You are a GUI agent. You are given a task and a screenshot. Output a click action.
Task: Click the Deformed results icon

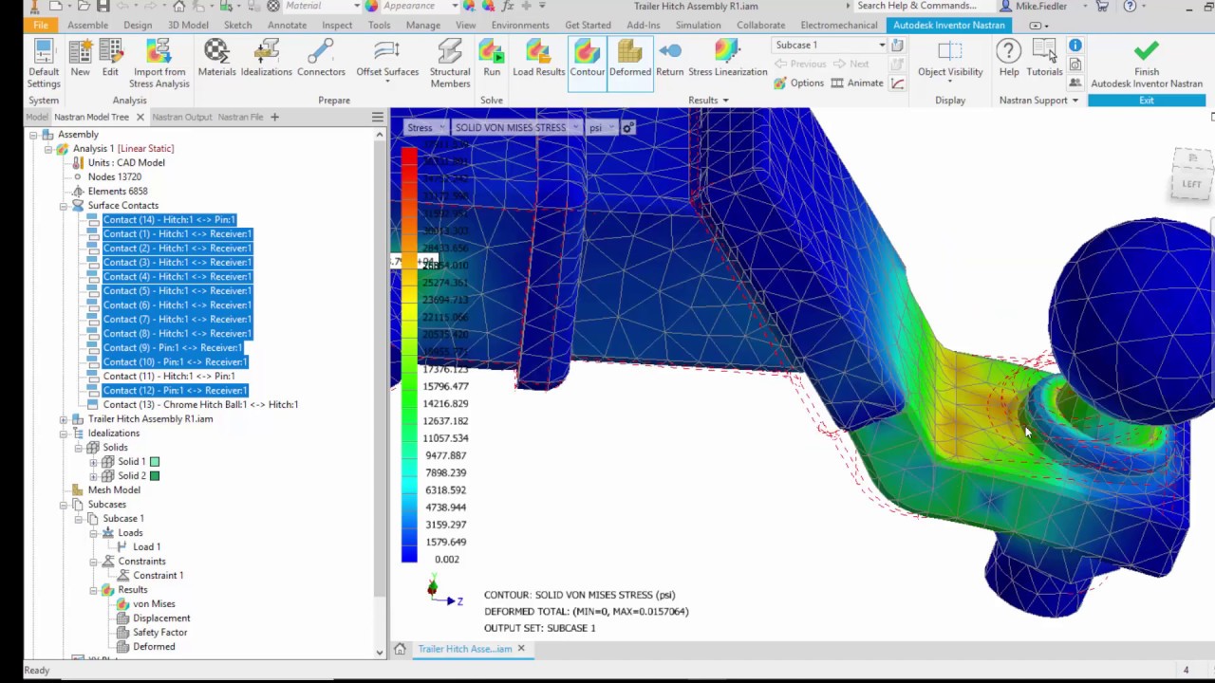coord(629,52)
